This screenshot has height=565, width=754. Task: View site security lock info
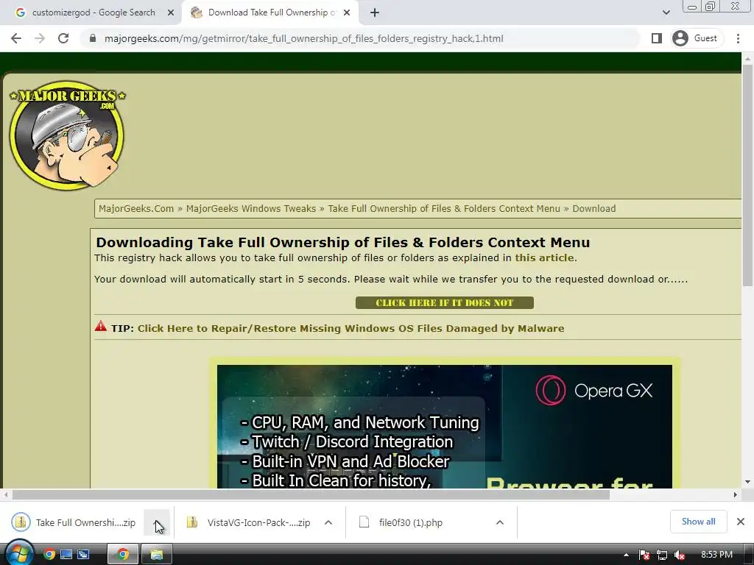pos(93,38)
